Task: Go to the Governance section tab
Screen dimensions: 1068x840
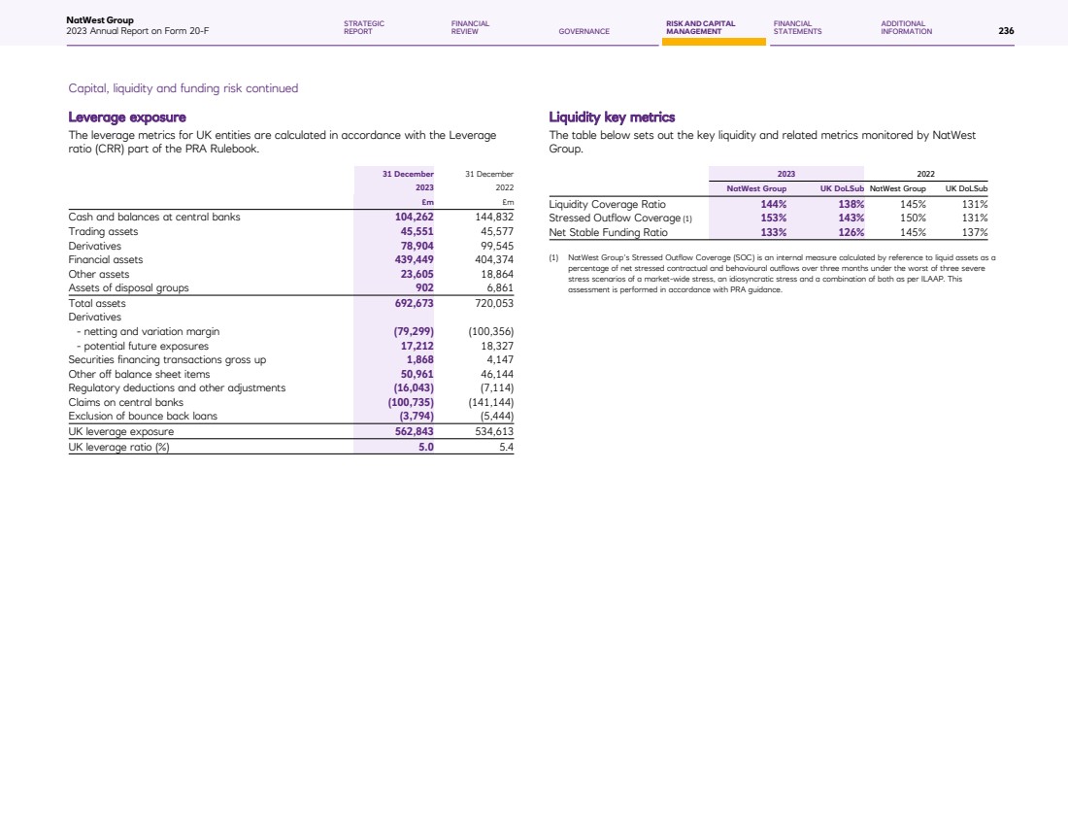Action: click(584, 31)
